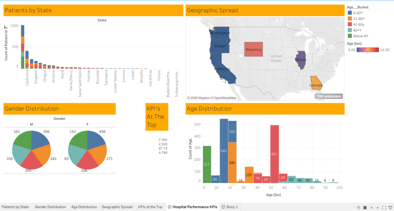Click the orange 139 bar
Screen dimensions: 394x211
[x=249, y=175]
